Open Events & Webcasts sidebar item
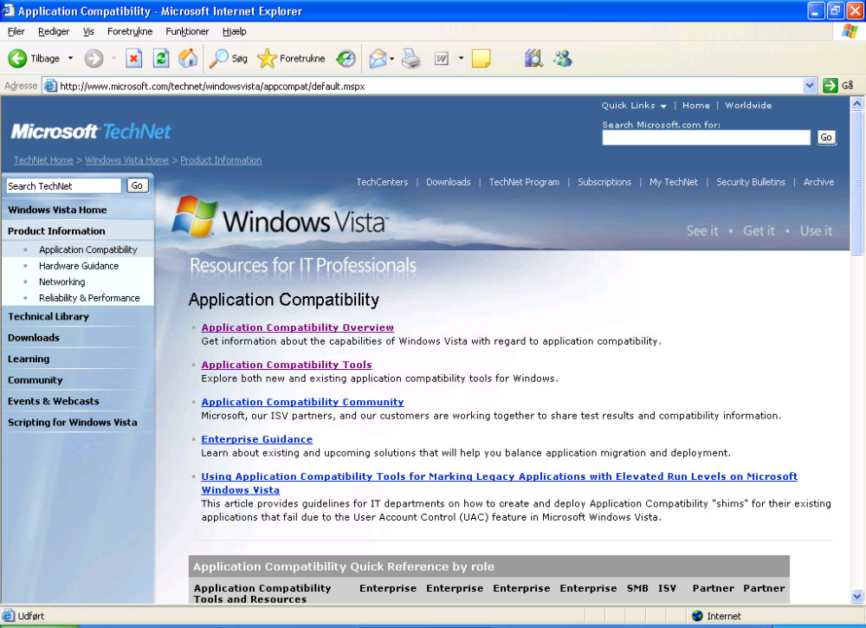Viewport: 866px width, 628px height. [53, 401]
